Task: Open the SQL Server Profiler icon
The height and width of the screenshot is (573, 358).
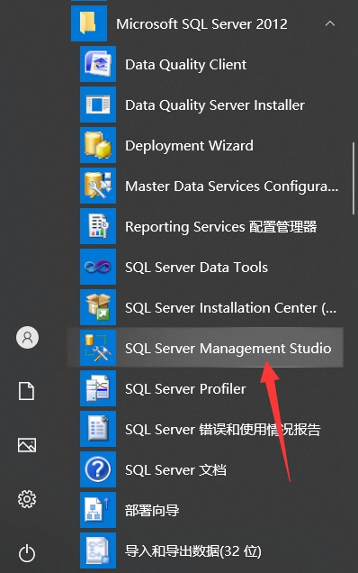Action: coord(98,388)
